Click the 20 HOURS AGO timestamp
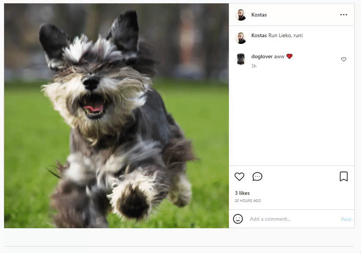 [x=248, y=200]
